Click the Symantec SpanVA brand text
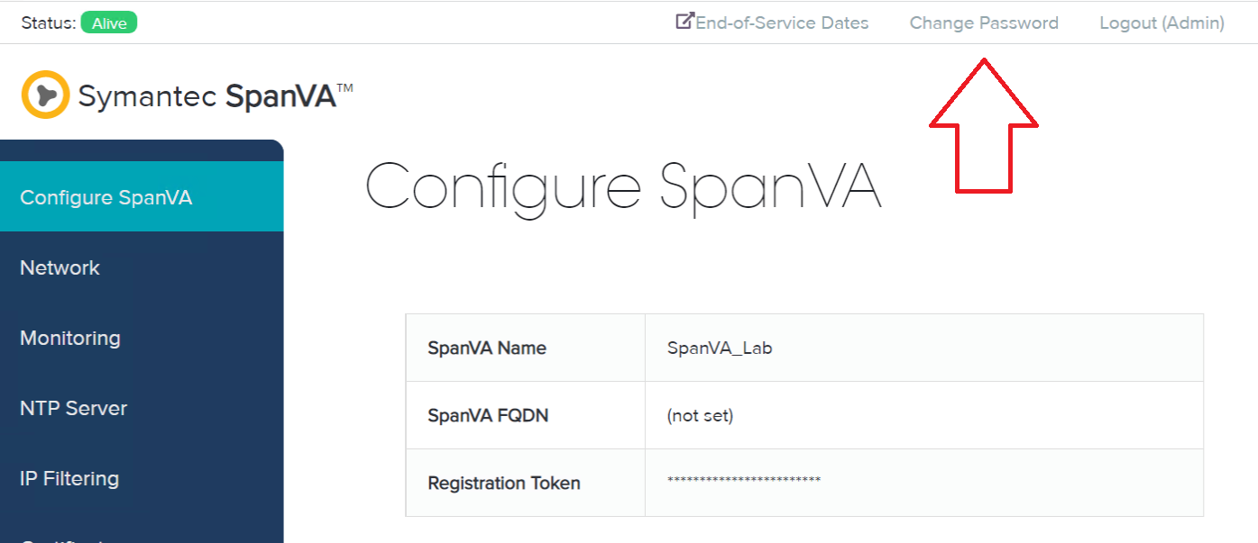1258x543 pixels. (x=216, y=95)
